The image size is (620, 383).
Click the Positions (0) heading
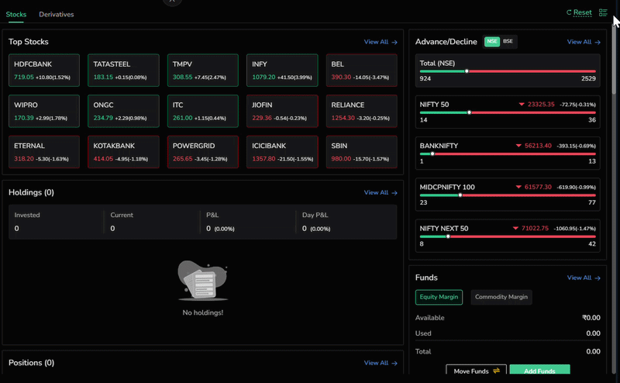[x=31, y=363]
